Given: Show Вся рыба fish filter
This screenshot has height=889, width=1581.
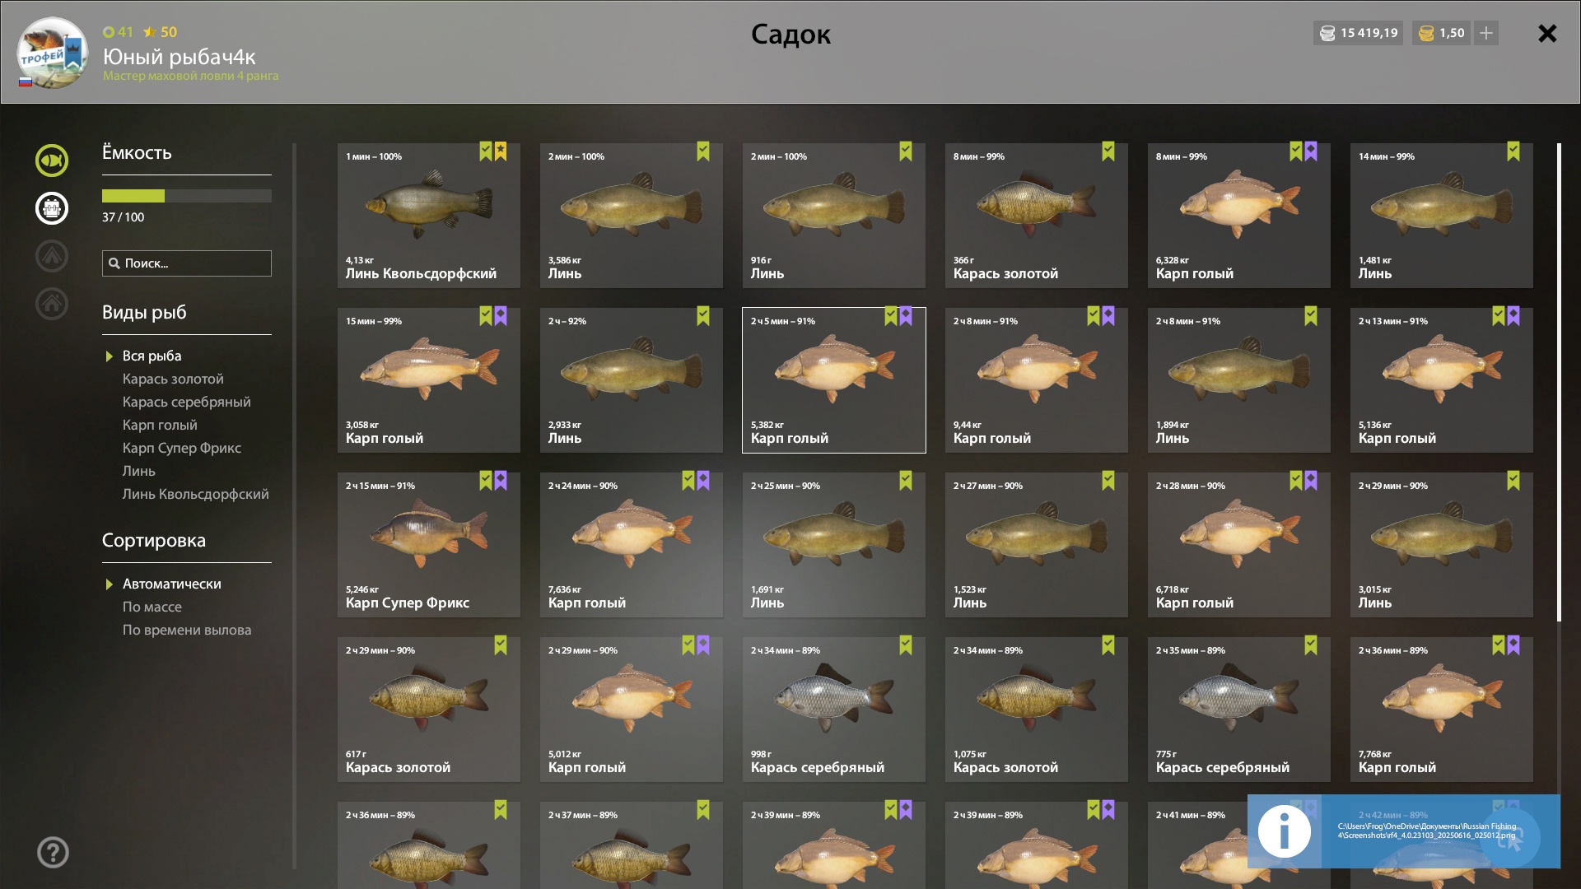Looking at the screenshot, I should point(152,356).
